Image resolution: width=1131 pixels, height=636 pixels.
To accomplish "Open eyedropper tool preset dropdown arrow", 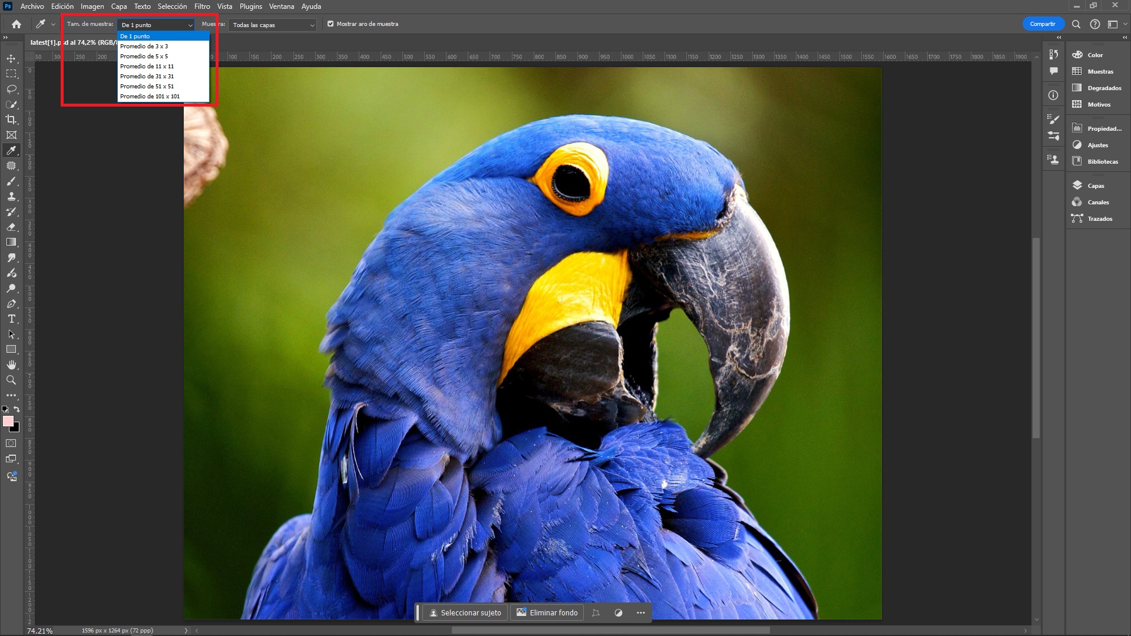I will tap(53, 24).
